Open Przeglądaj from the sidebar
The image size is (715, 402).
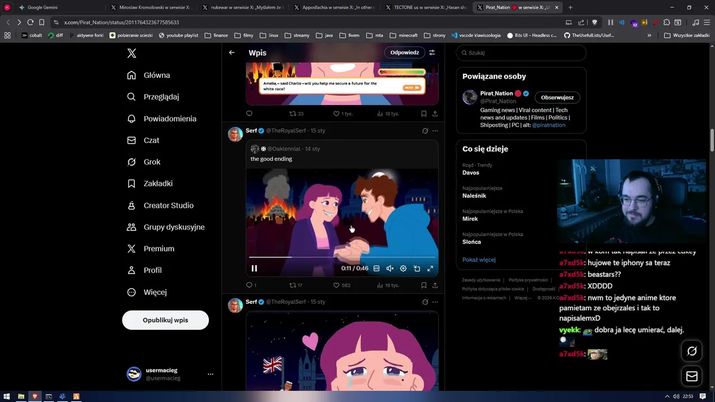coord(153,97)
